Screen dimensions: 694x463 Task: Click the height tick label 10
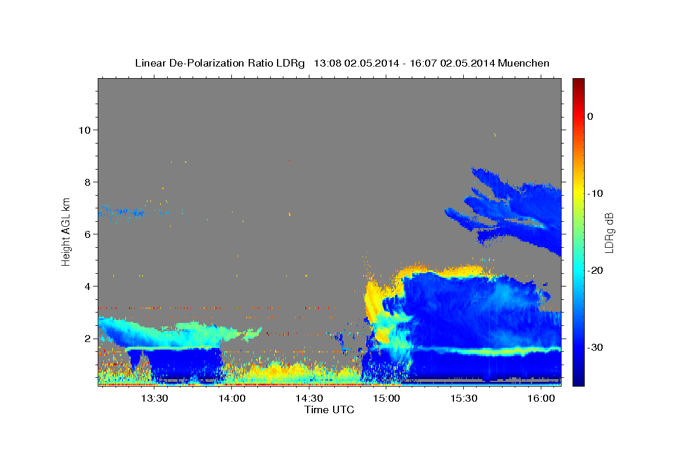[86, 130]
